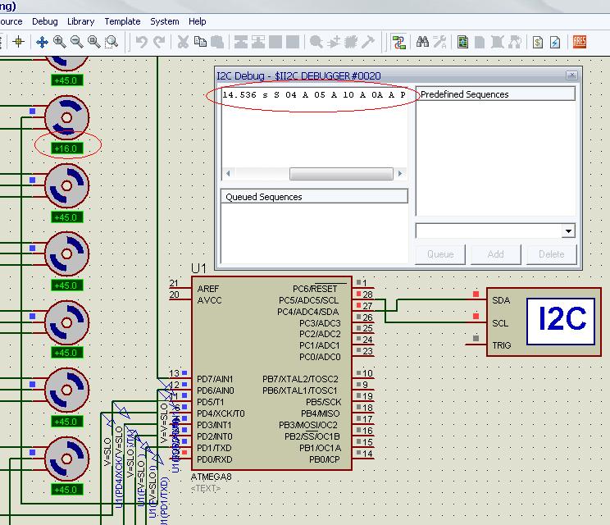This screenshot has height=525, width=610.
Task: Click the Zoom to Area icon
Action: point(112,42)
